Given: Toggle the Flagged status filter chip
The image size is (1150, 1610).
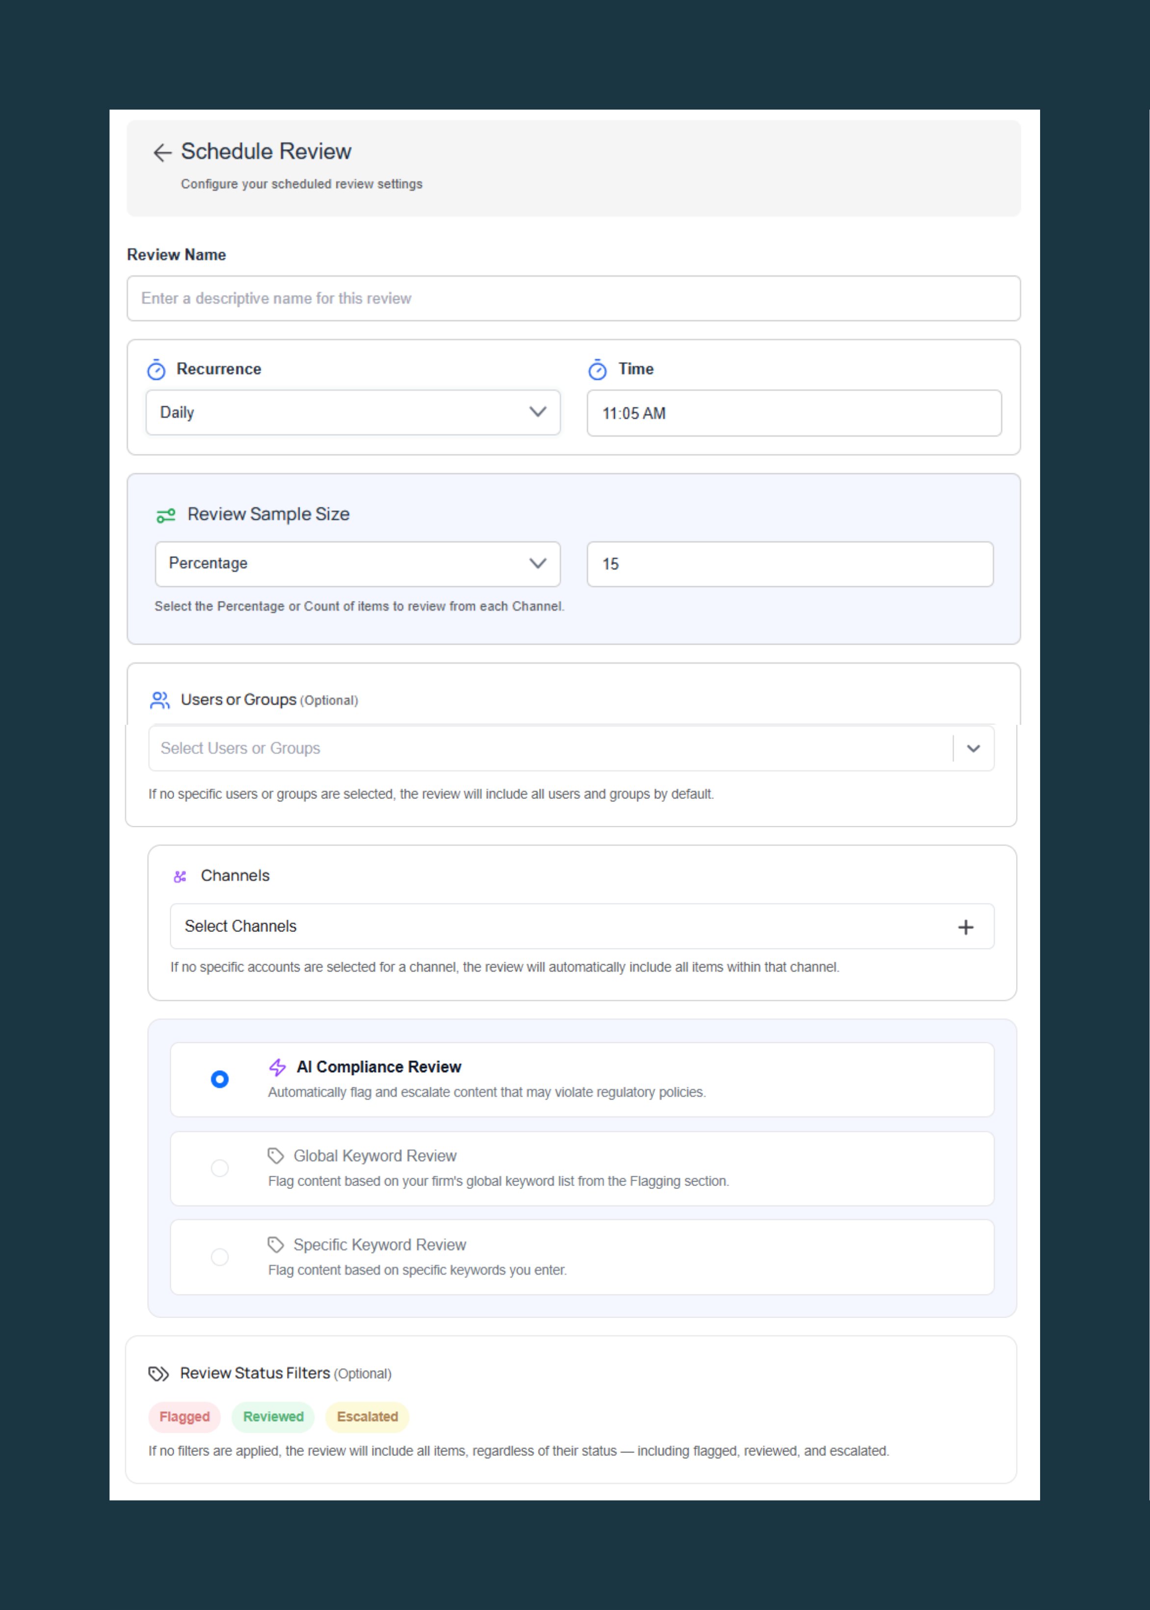Looking at the screenshot, I should (x=184, y=1417).
